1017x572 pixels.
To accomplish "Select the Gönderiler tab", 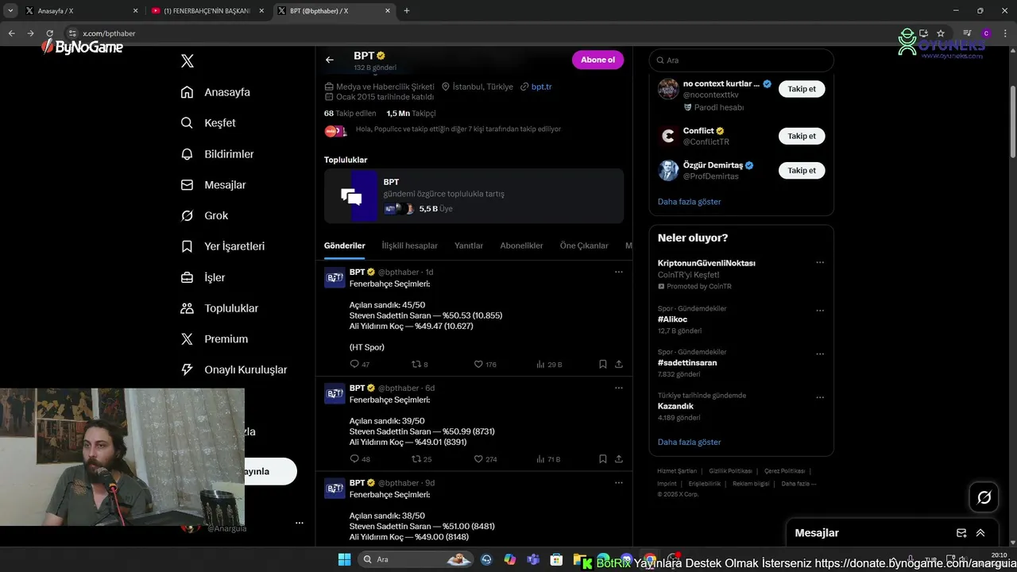I will [345, 245].
